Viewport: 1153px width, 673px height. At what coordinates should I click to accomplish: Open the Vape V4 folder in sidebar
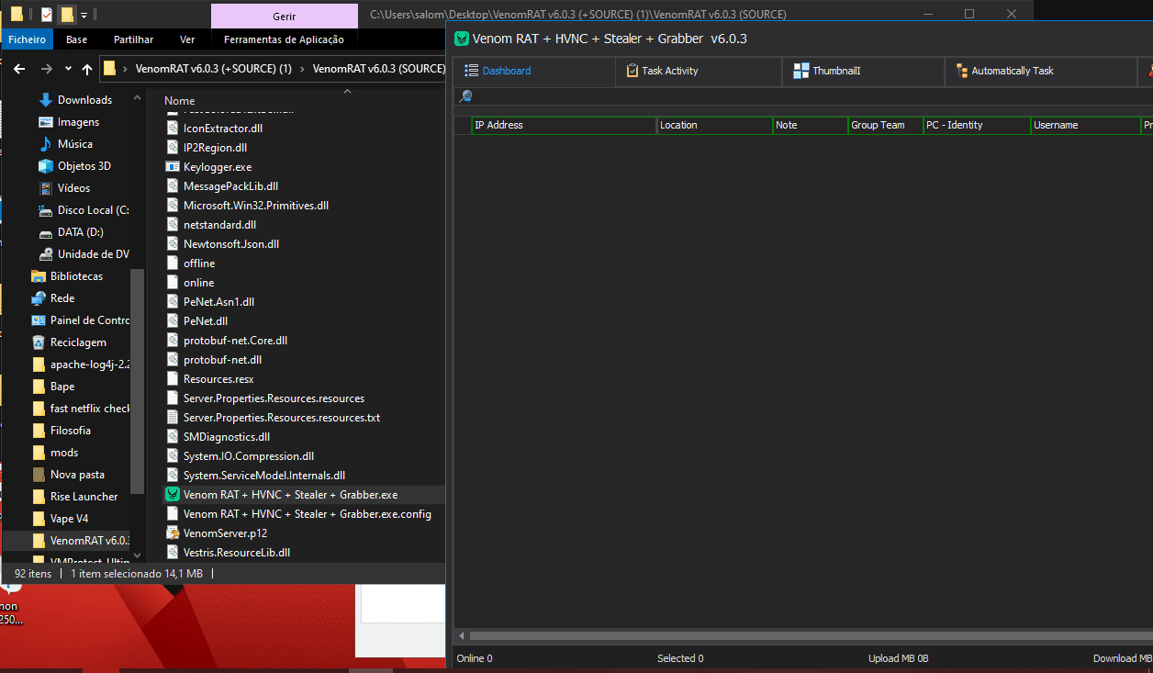[69, 519]
